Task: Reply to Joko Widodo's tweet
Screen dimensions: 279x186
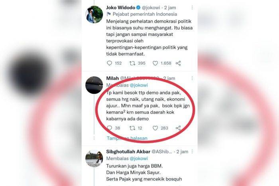Action: coord(109,63)
